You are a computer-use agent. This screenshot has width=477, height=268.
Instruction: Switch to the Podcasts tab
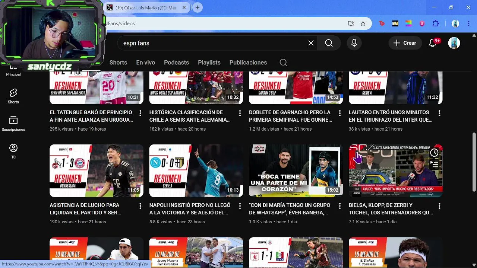(176, 63)
